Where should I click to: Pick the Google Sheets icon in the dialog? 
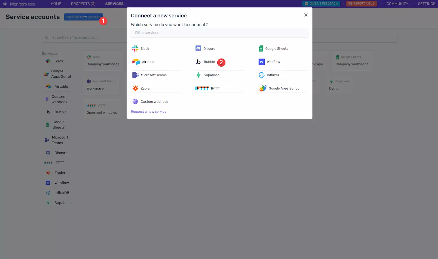(261, 49)
